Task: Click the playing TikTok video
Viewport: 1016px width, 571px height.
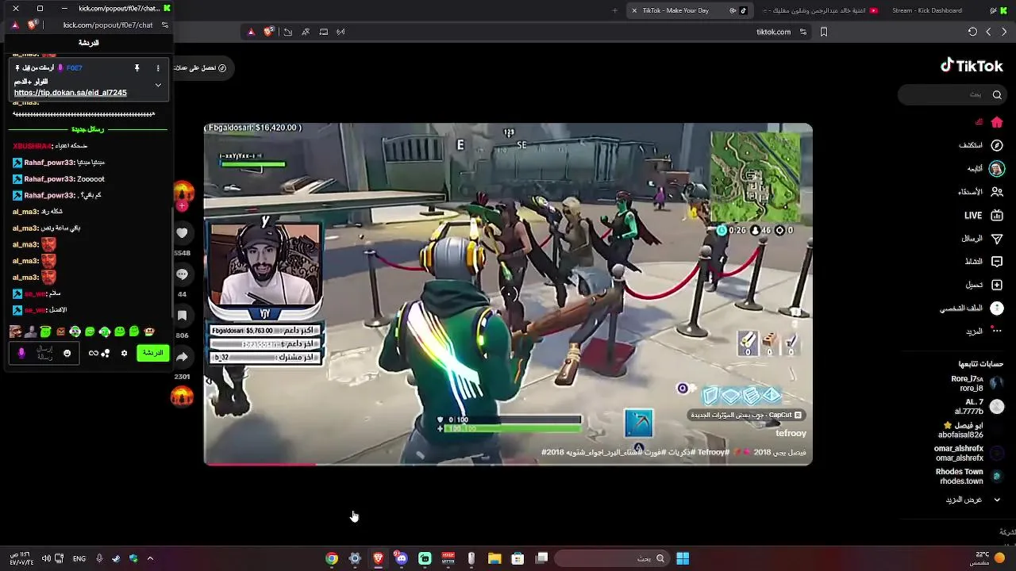Action: tap(508, 293)
